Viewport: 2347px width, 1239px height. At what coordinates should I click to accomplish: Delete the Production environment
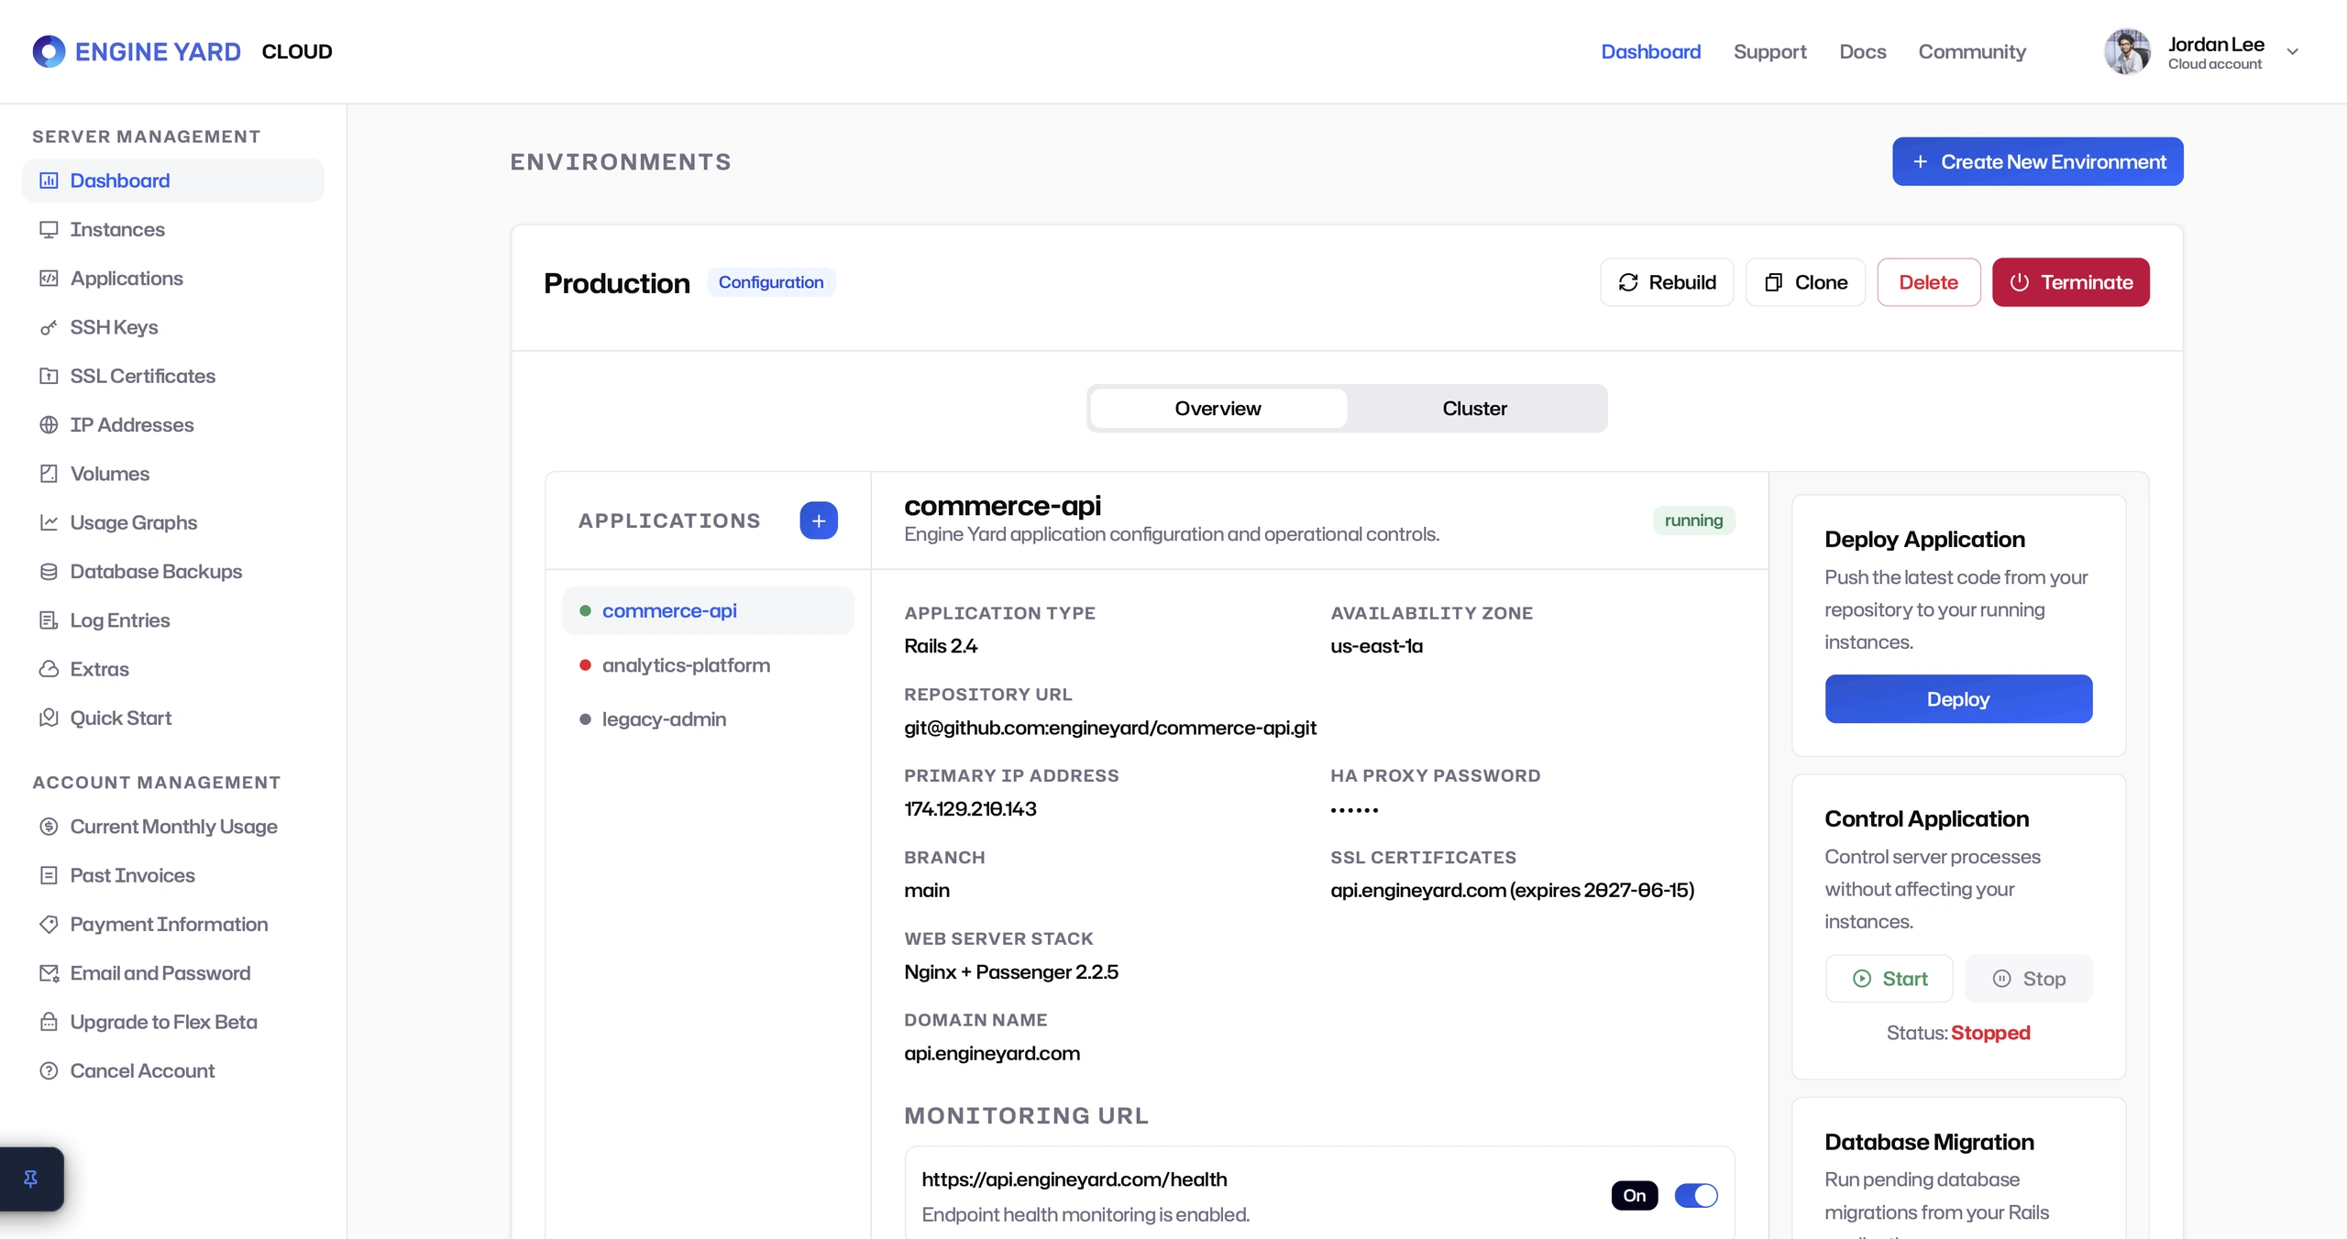point(1929,282)
